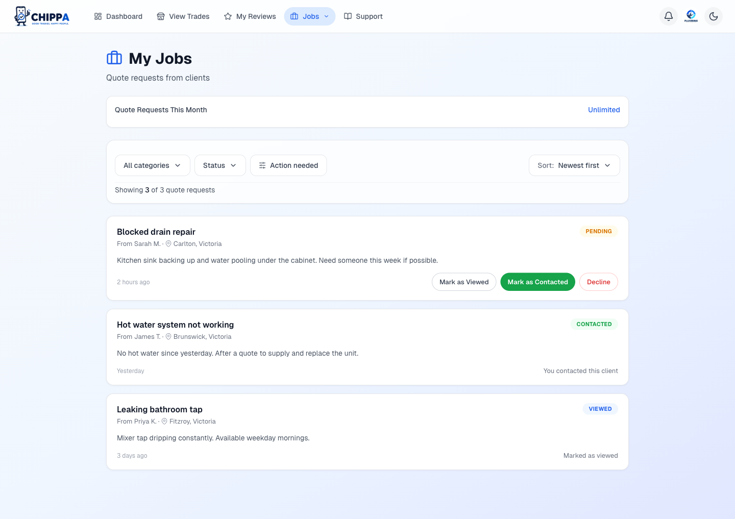Expand the Jobs menu in navbar
The height and width of the screenshot is (519, 735).
click(x=310, y=16)
